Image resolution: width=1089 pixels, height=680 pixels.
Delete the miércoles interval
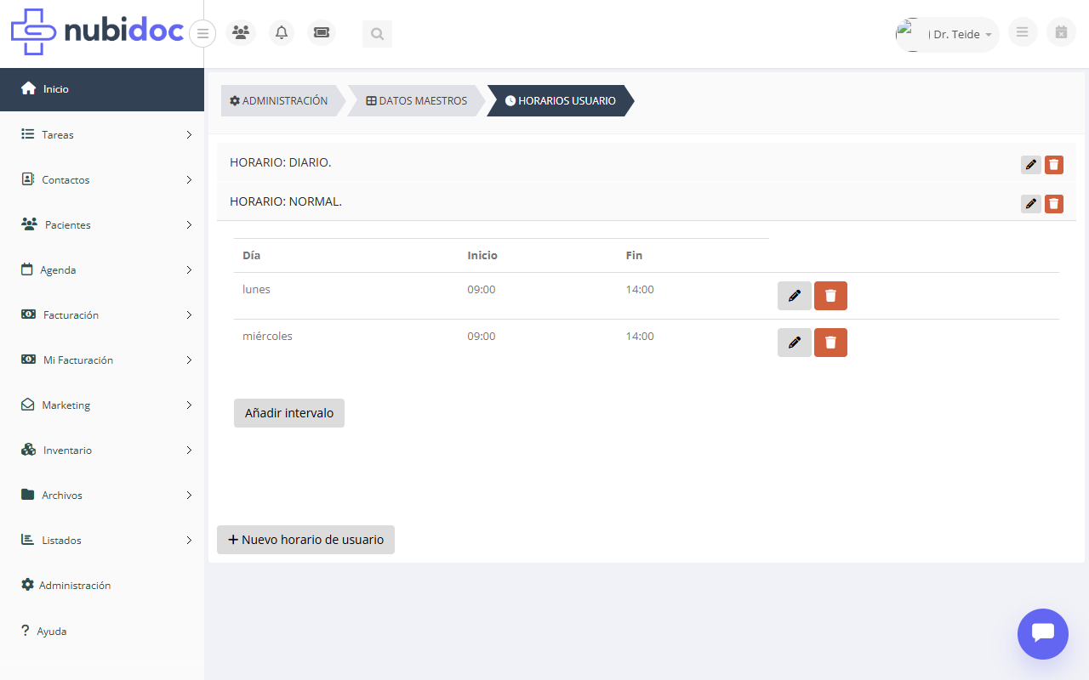pyautogui.click(x=830, y=343)
